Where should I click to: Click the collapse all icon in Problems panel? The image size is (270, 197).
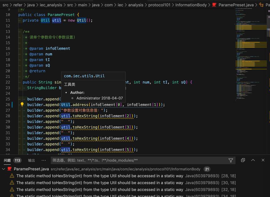point(243,160)
